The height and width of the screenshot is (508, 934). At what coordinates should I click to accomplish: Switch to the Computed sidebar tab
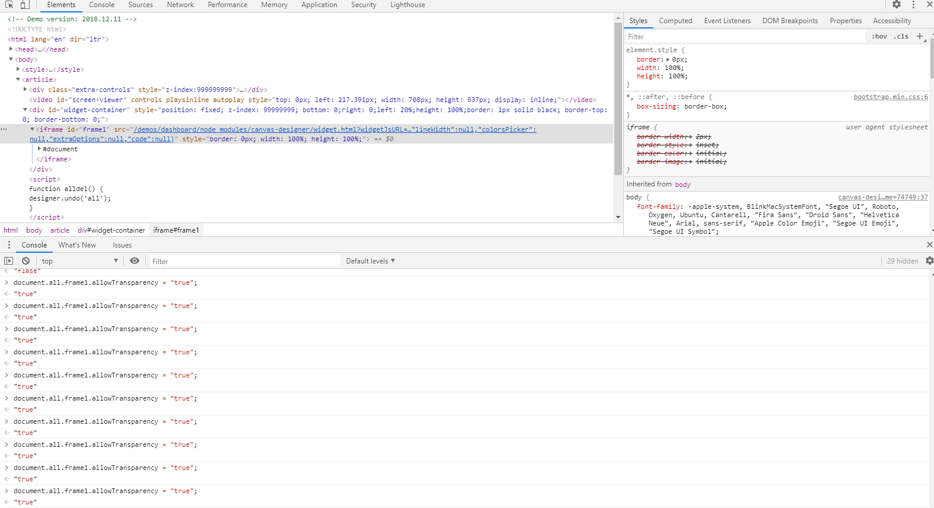coord(675,21)
